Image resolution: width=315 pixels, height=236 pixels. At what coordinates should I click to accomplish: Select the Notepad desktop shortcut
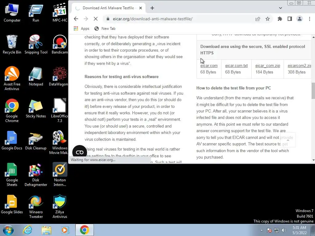pyautogui.click(x=36, y=77)
